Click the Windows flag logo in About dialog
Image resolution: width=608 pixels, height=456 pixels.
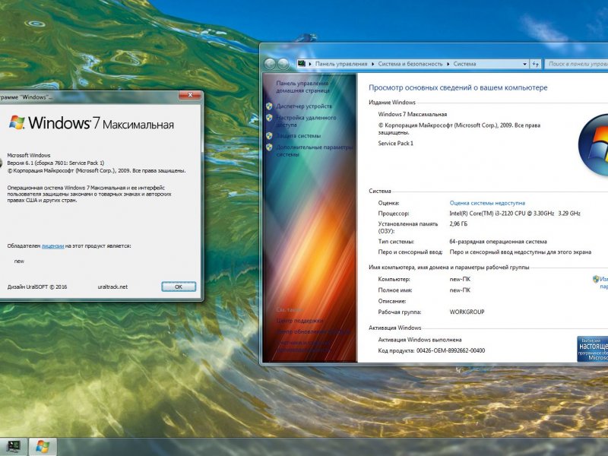point(17,122)
